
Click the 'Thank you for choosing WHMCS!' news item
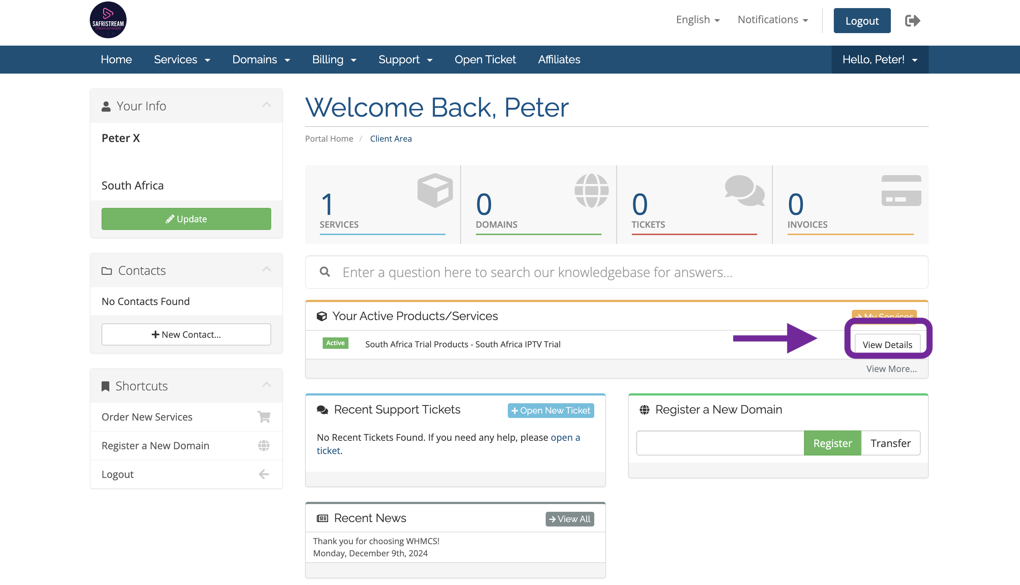[x=376, y=541]
